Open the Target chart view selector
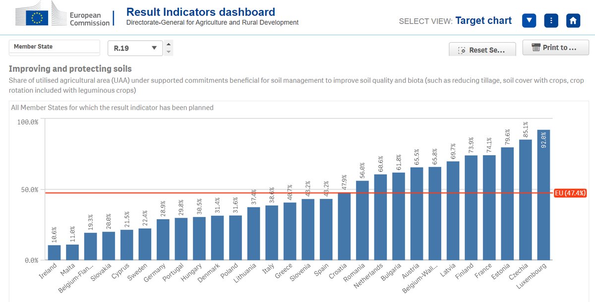 [x=484, y=20]
